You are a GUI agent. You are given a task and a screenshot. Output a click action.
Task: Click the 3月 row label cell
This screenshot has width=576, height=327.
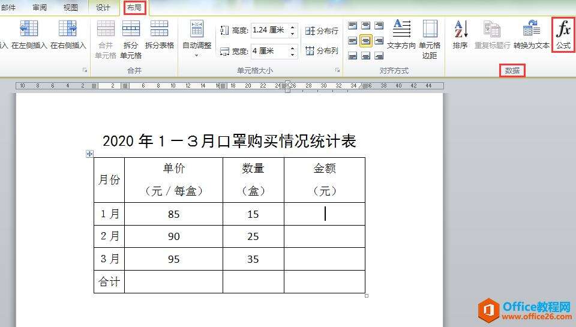(x=109, y=259)
